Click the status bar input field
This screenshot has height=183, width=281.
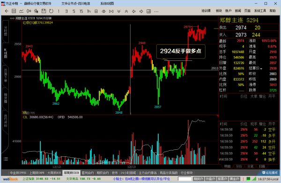[x=185, y=179]
